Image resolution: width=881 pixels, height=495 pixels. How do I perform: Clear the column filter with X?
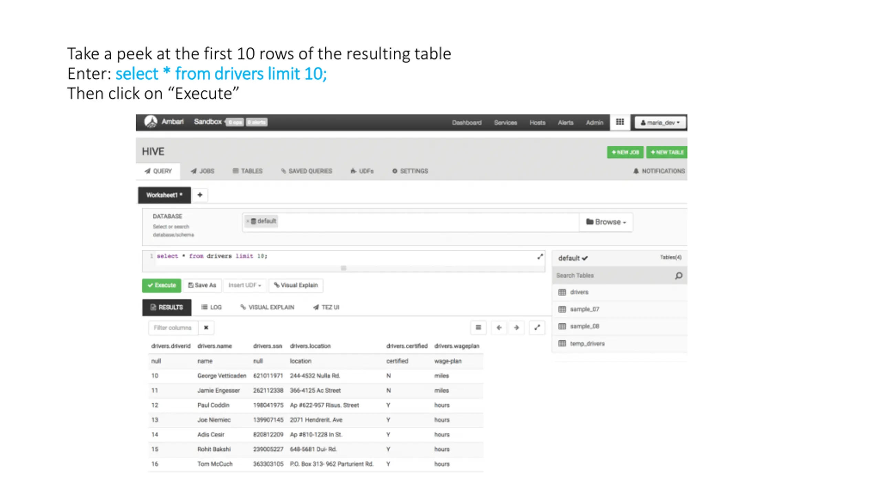206,328
